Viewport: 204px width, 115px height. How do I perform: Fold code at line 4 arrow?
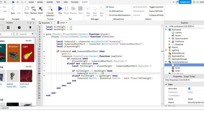click(44, 34)
